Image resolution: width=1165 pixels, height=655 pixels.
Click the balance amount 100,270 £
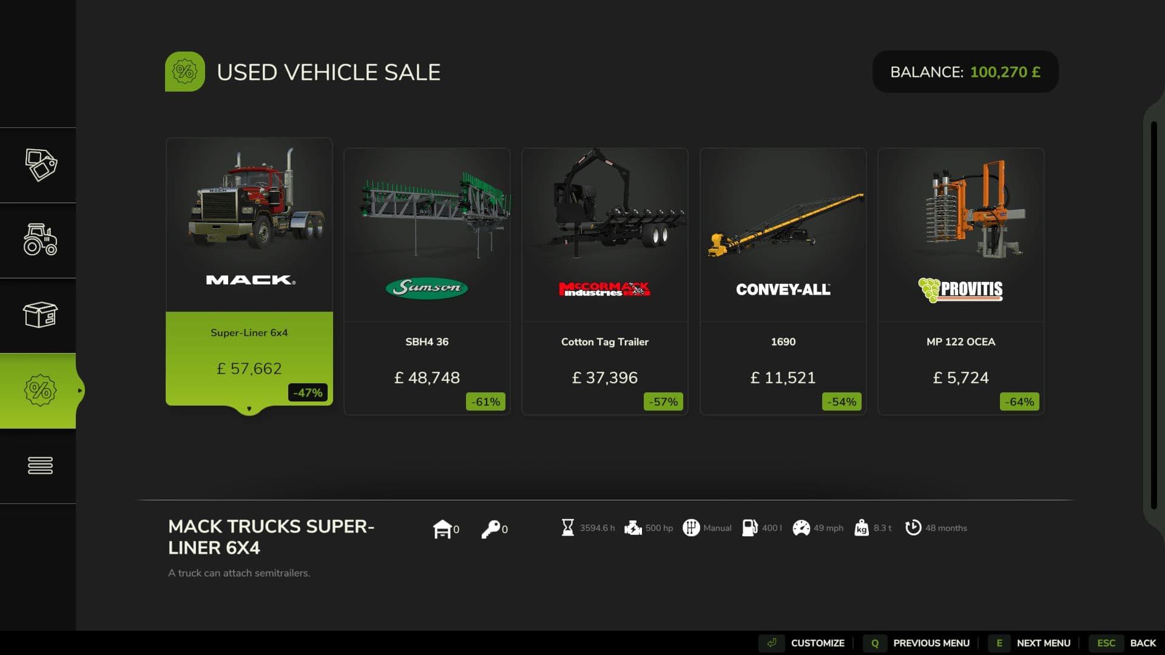point(1005,72)
